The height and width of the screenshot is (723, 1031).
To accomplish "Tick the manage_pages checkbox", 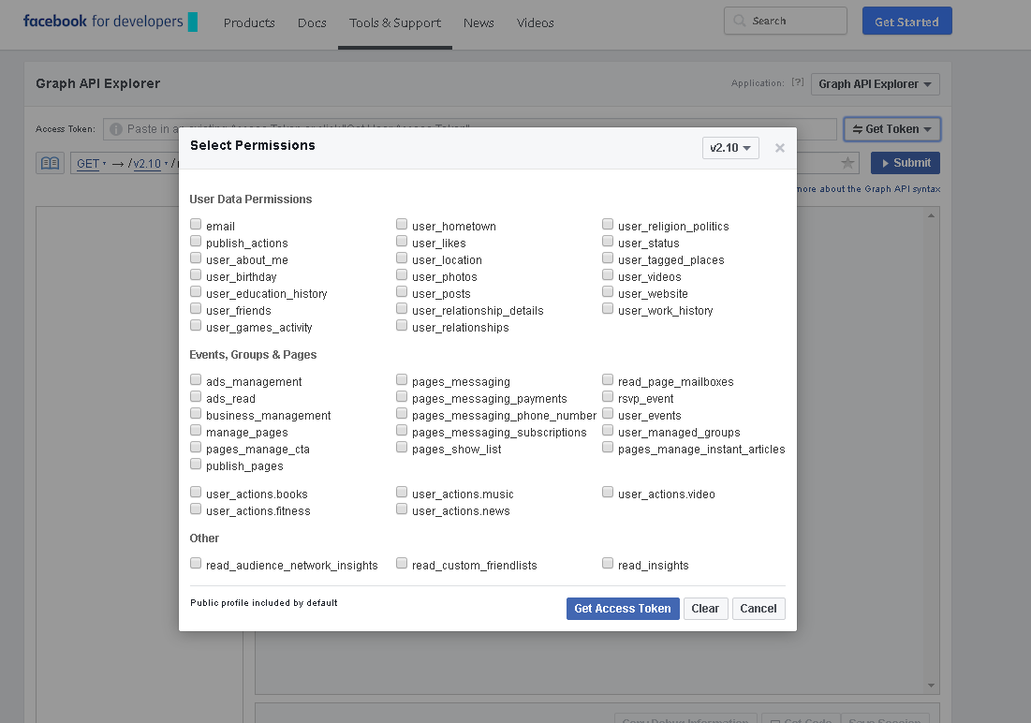I will click(x=196, y=431).
